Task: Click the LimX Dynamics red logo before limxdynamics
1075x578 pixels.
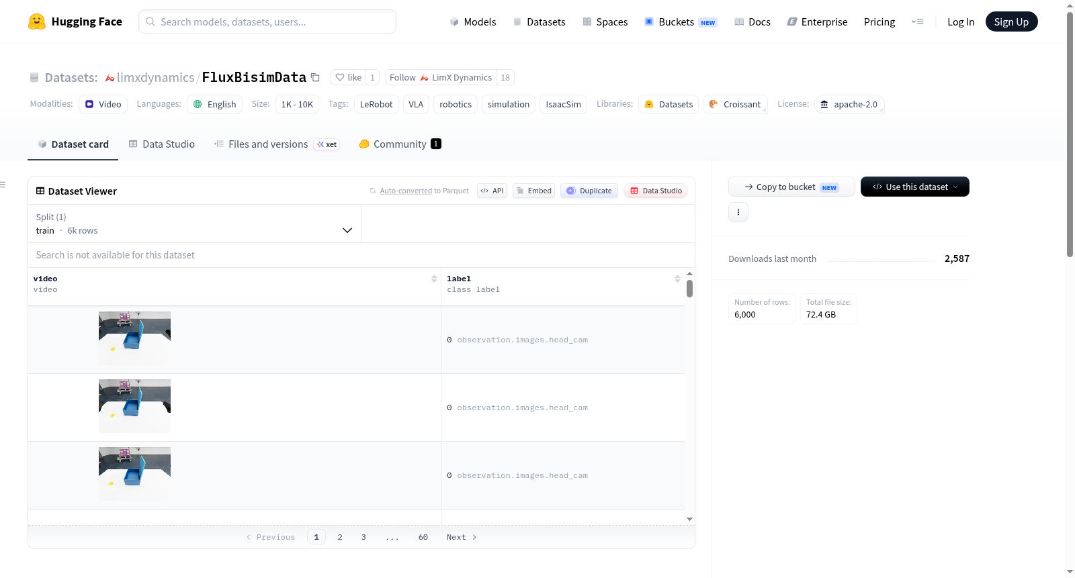Action: coord(110,78)
